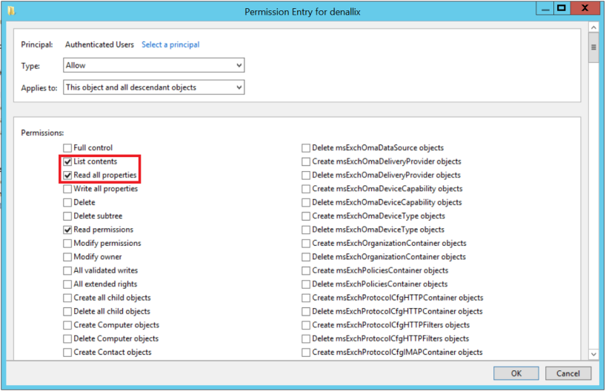Check Delete msExchPoliciesContainer objects
This screenshot has width=606, height=391.
click(x=306, y=284)
